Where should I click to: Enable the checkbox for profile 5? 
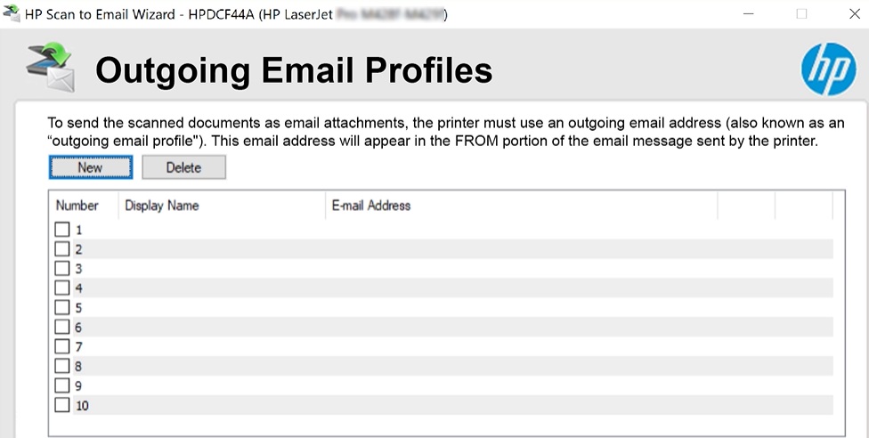(x=62, y=307)
